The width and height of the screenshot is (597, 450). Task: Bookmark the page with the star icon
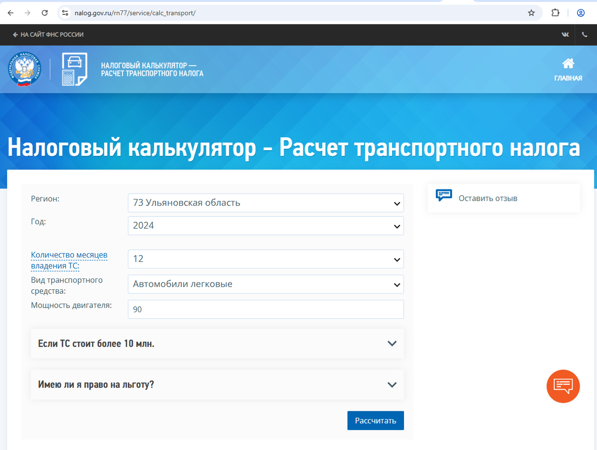tap(531, 13)
